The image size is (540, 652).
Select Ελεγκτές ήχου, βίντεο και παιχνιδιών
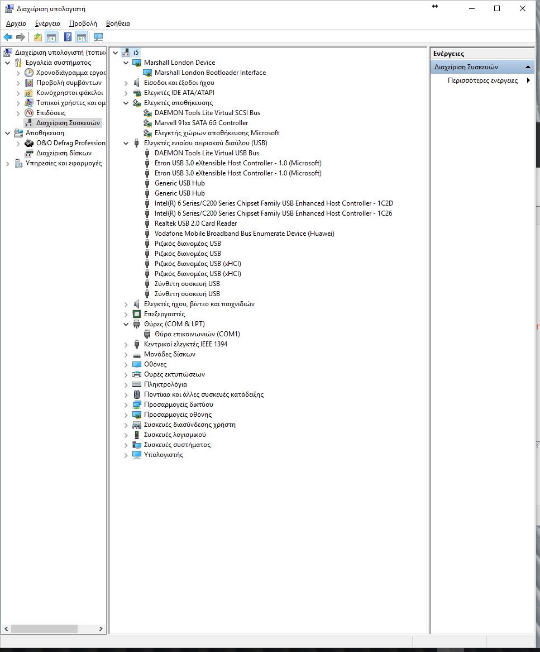(x=199, y=304)
